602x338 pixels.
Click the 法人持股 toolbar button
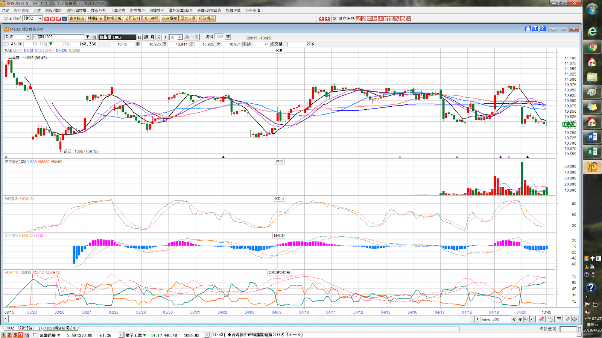click(151, 18)
